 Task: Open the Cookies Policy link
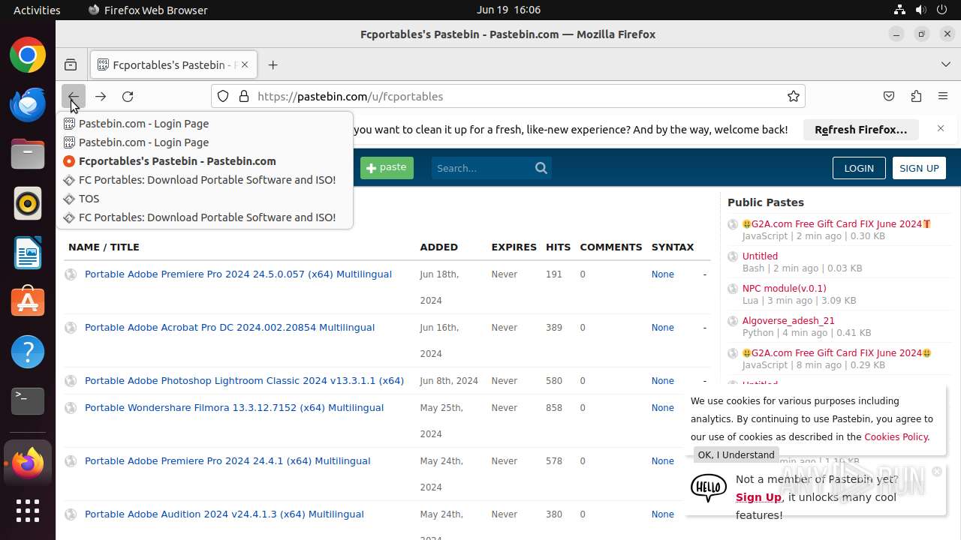(x=896, y=437)
